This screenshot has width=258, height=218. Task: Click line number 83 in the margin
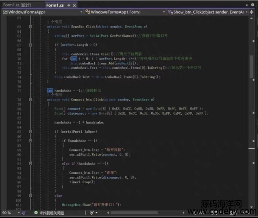19,123
